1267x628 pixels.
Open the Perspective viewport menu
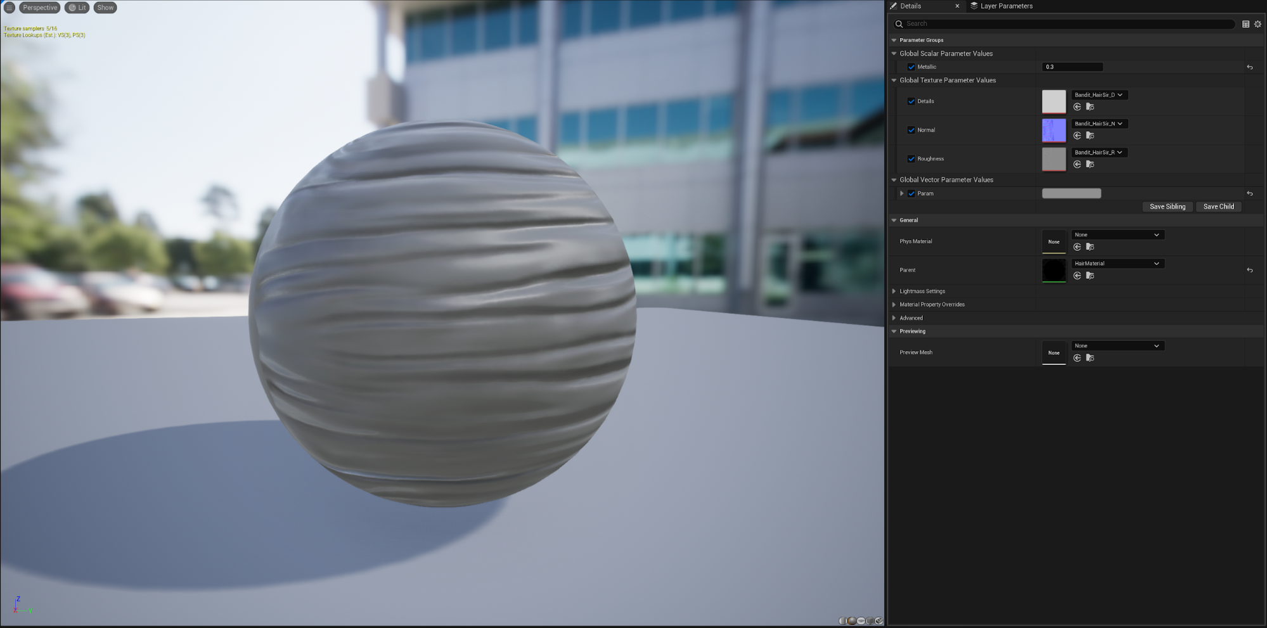coord(40,8)
